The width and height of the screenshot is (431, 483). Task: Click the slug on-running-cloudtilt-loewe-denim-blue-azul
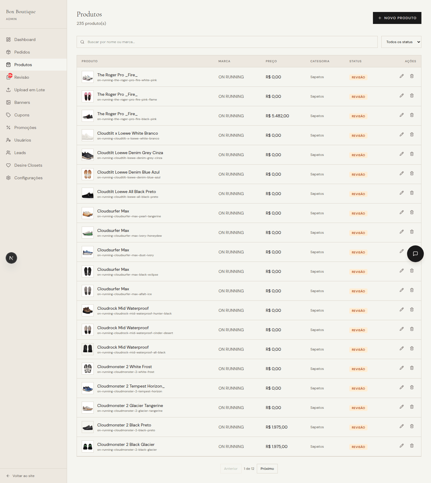(129, 177)
